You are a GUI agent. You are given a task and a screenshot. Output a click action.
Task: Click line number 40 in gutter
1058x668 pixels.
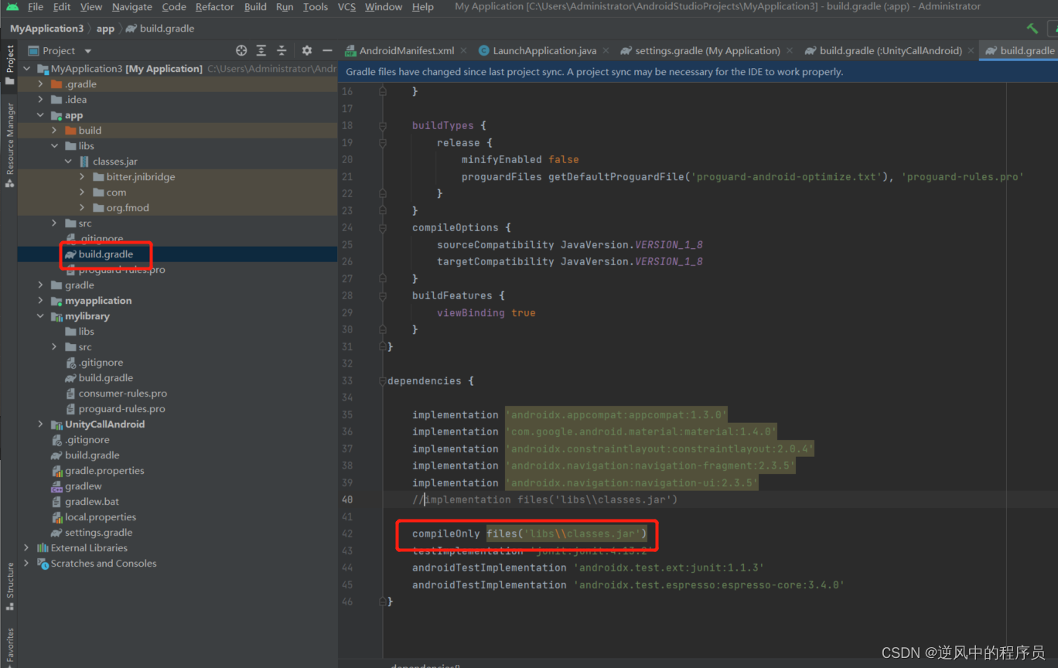[x=346, y=499]
